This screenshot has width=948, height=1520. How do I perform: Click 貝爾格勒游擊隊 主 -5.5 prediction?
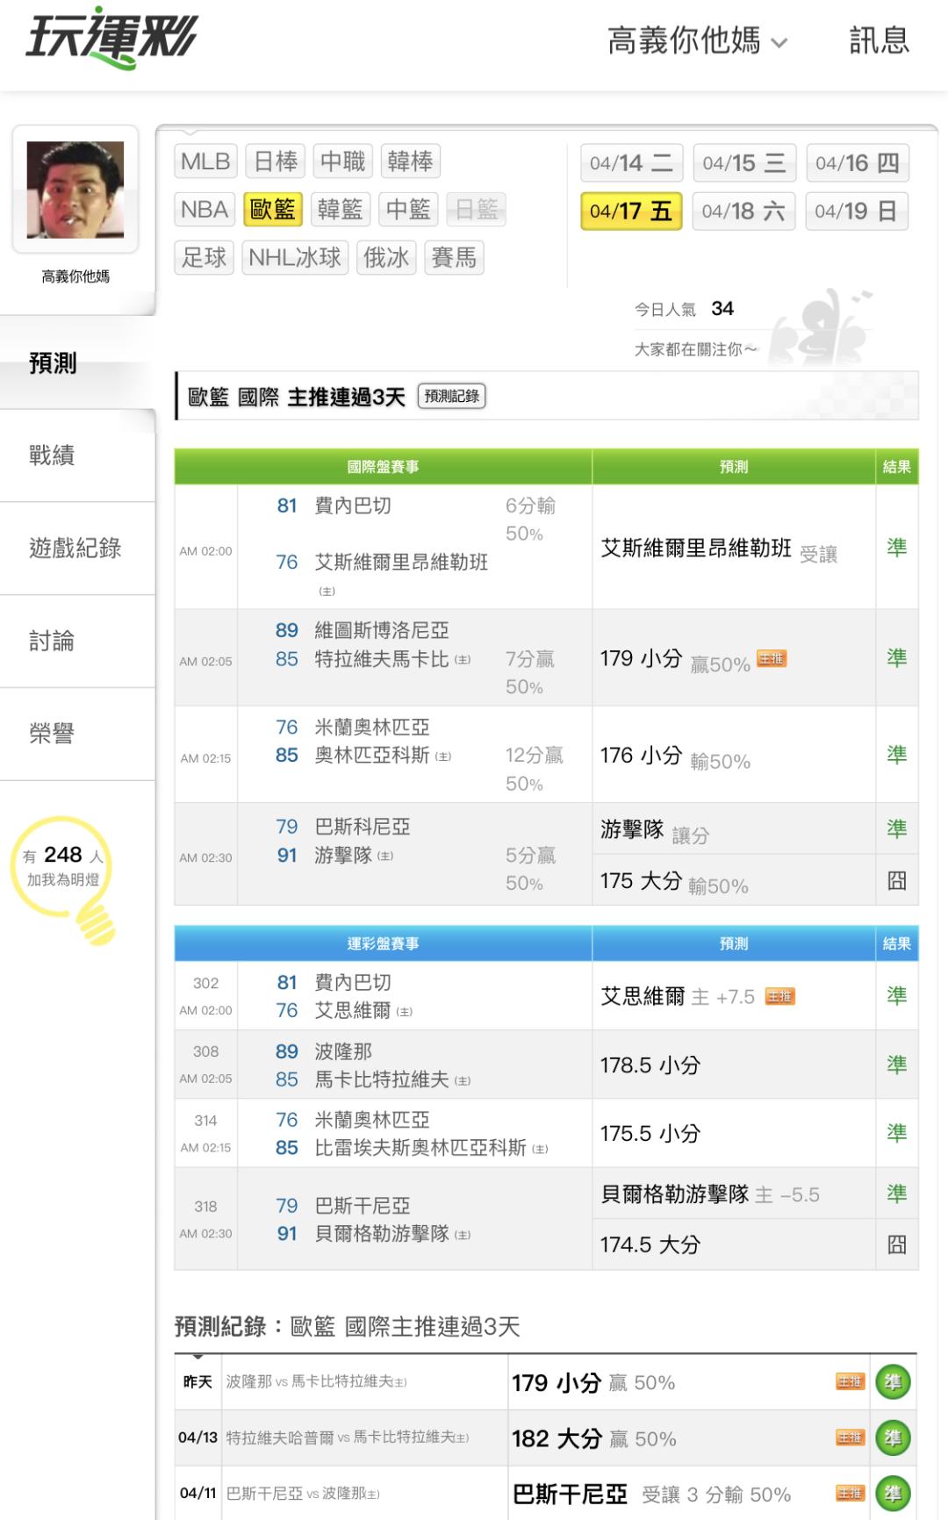[x=710, y=1194]
